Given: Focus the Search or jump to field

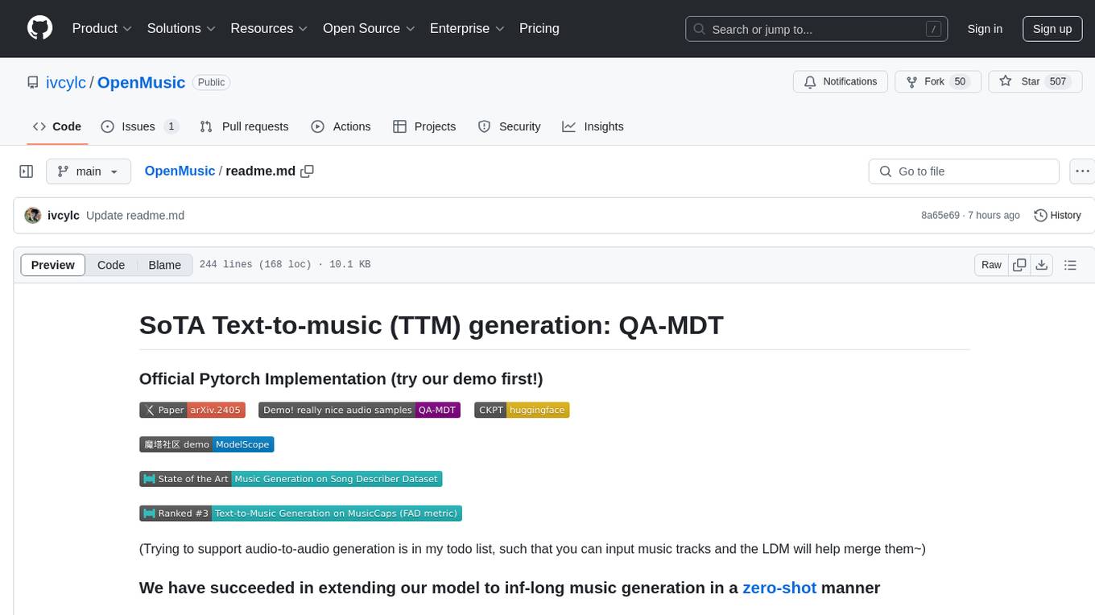Looking at the screenshot, I should [x=817, y=29].
